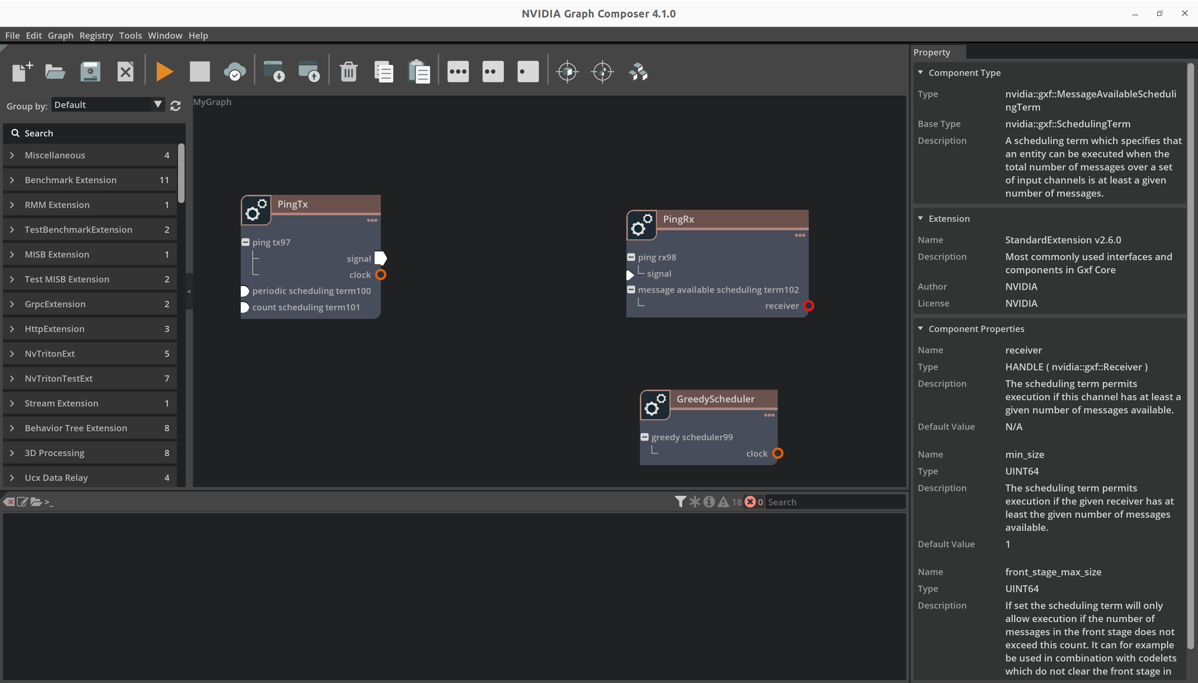
Task: Open the Tools menu
Action: tap(130, 36)
